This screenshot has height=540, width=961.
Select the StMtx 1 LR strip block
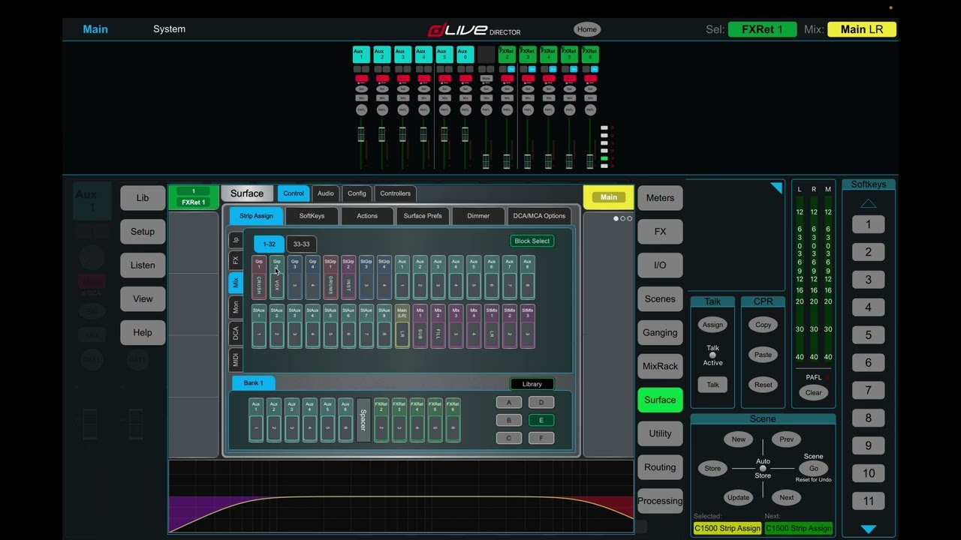[492, 326]
